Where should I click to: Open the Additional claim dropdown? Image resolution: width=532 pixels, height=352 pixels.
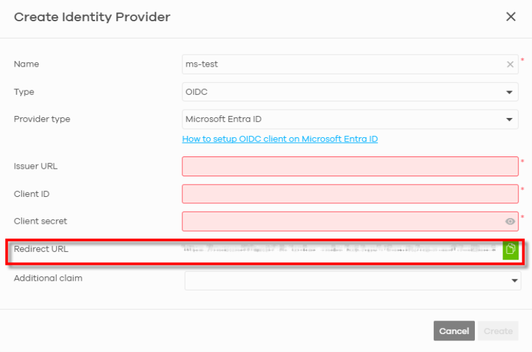(352, 280)
